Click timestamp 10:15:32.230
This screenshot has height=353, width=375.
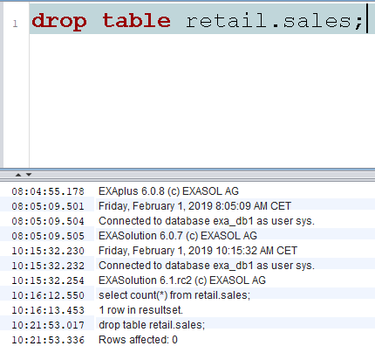(x=48, y=251)
